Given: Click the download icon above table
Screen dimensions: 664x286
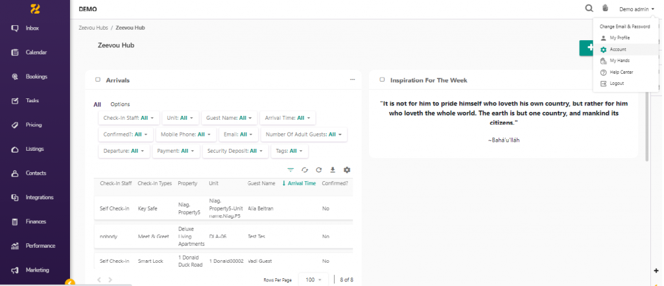Looking at the screenshot, I should [x=333, y=170].
